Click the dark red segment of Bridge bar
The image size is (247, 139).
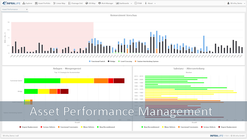click(64, 91)
